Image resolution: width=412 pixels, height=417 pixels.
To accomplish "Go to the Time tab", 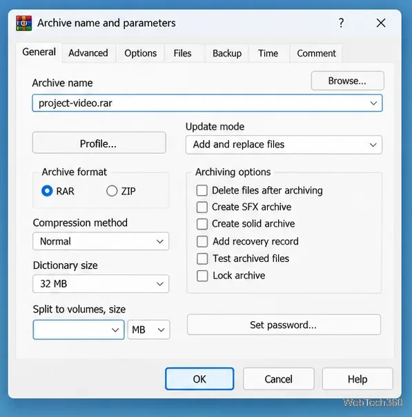I will (x=268, y=53).
